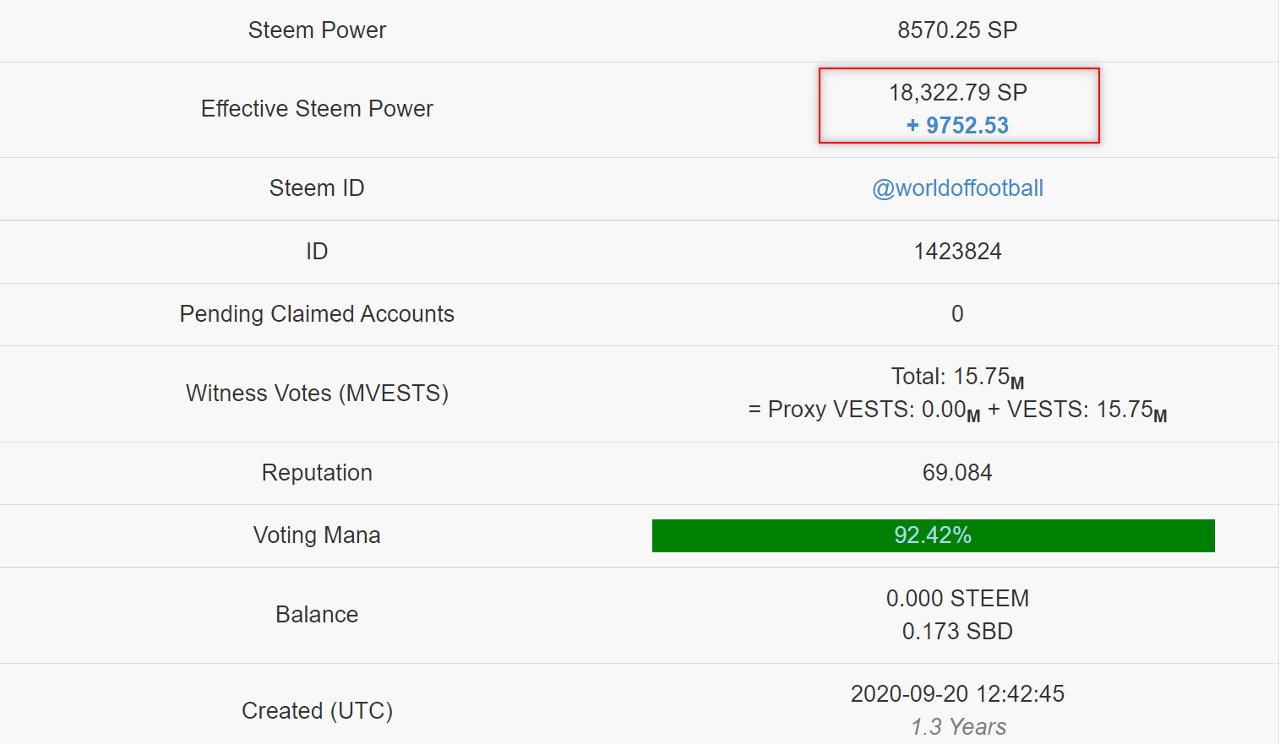Open the @worldoffootball Steem ID link
The image size is (1280, 744).
pyautogui.click(x=957, y=188)
